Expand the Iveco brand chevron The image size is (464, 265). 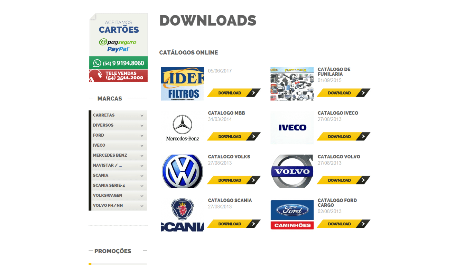pos(142,146)
